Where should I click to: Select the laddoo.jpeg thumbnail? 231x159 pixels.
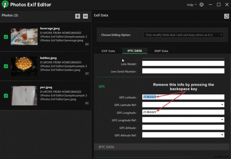tap(24, 66)
